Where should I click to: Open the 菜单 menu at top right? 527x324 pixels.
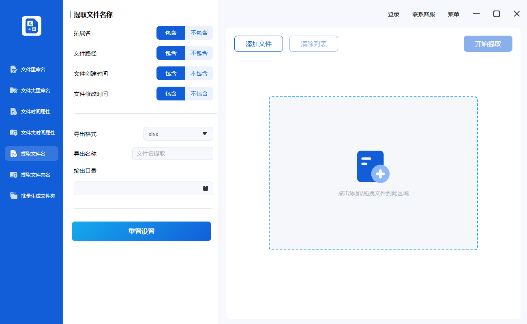(453, 14)
